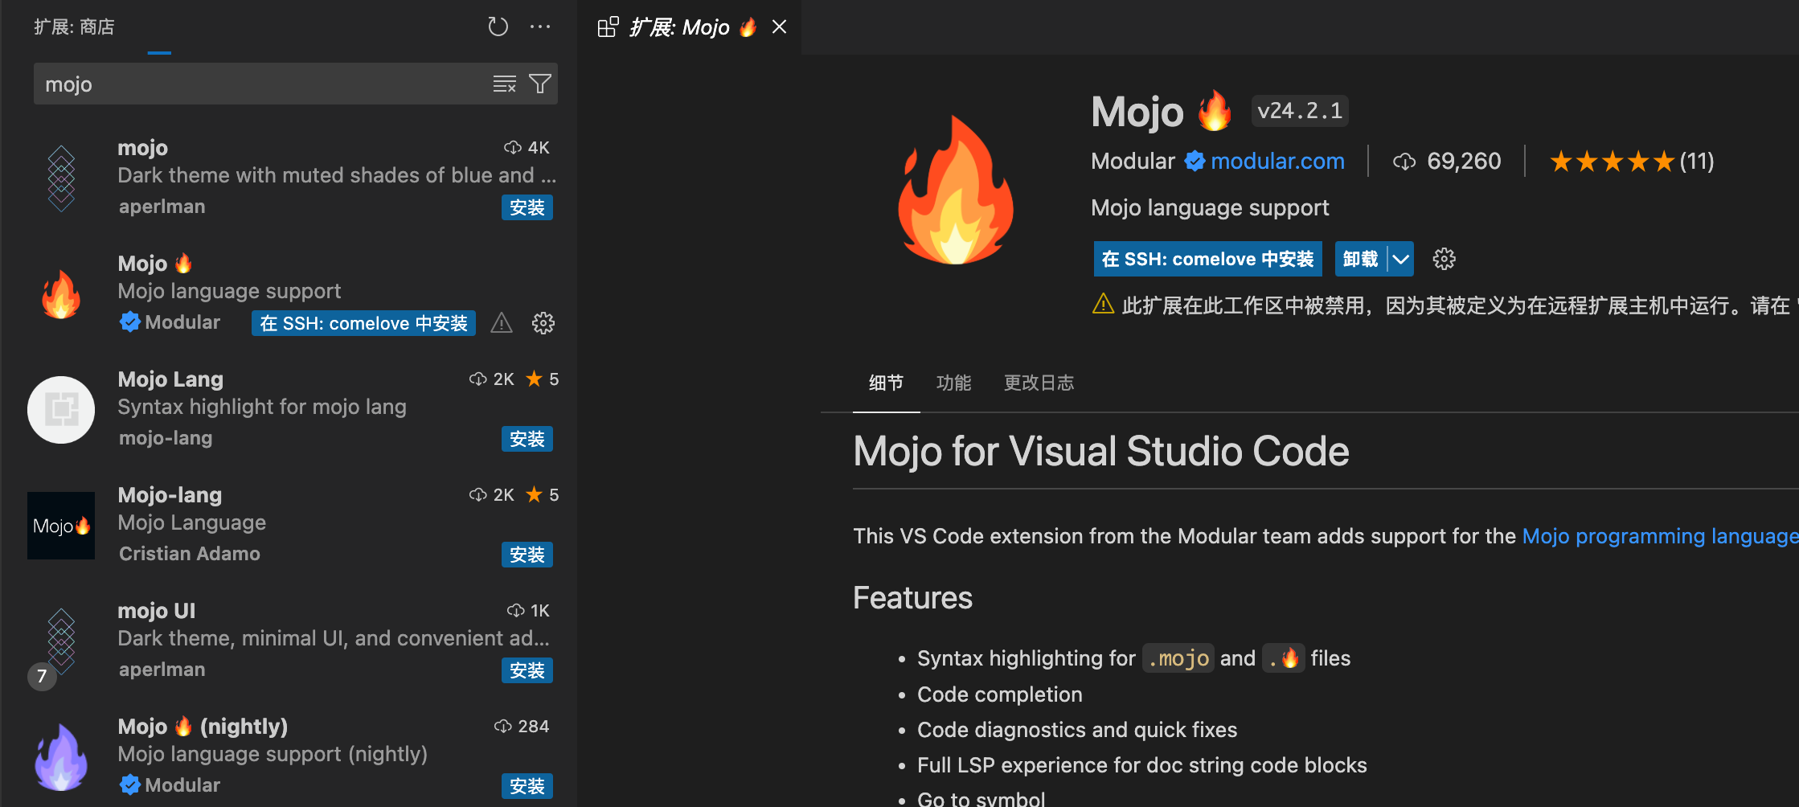1799x807 pixels.
Task: Click the mojo-lang publisher name
Action: click(166, 438)
